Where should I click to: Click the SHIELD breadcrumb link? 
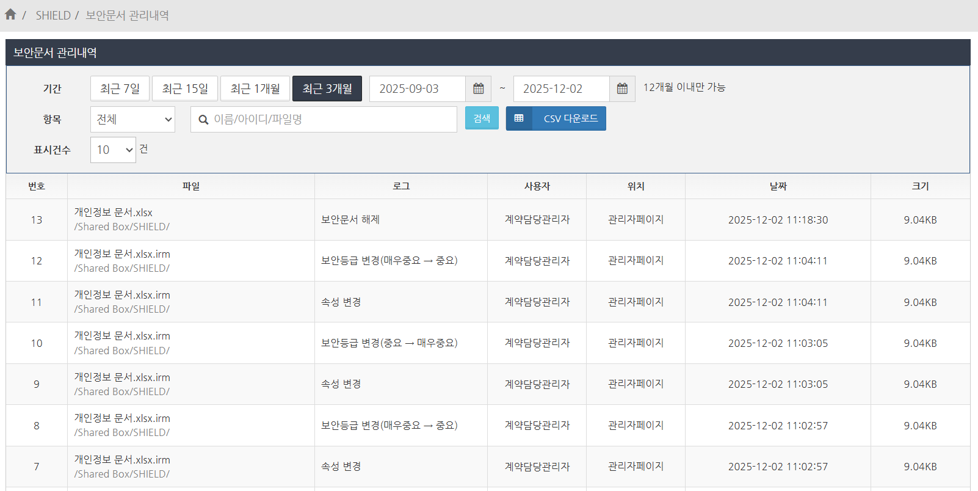coord(53,15)
